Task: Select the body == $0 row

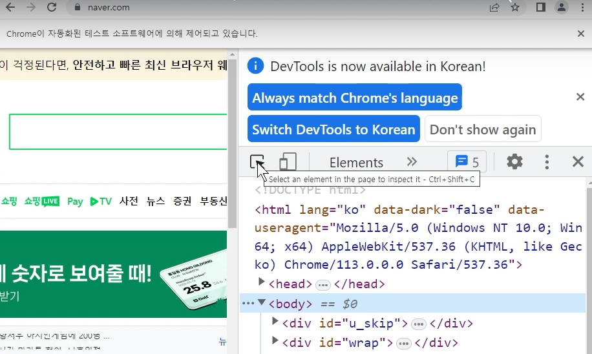Action: tap(412, 304)
